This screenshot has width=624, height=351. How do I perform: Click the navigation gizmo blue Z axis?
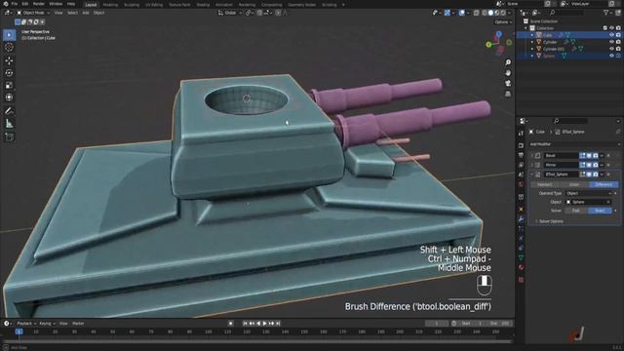click(498, 35)
